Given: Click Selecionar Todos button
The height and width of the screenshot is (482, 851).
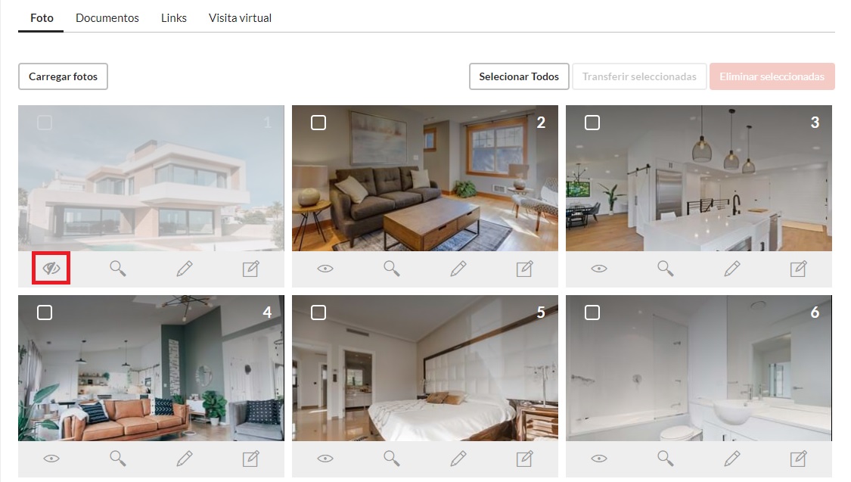Looking at the screenshot, I should coord(519,76).
